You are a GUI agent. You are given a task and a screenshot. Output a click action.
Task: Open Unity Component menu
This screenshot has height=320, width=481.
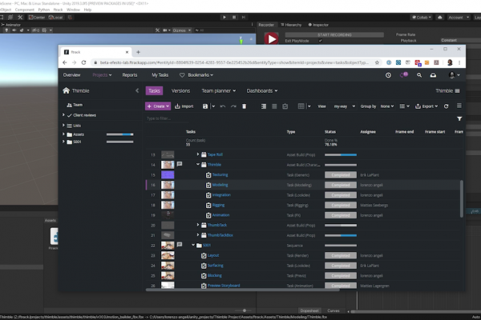pos(25,10)
